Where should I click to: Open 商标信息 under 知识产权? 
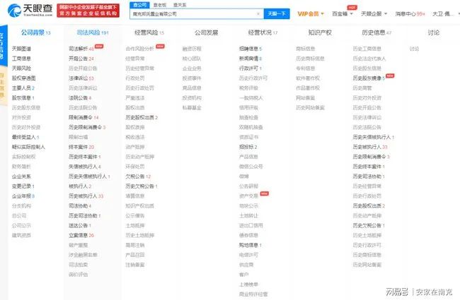pyautogui.click(x=306, y=49)
